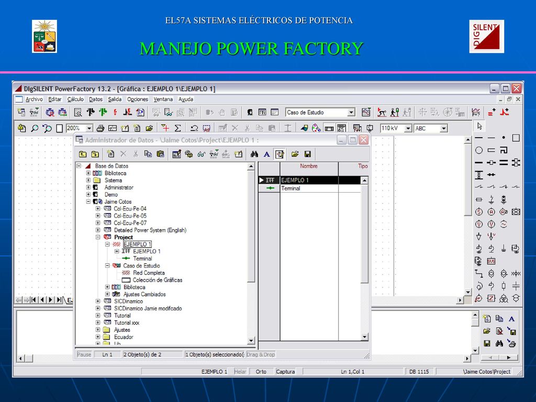Open the ABC phase dropdown
The image size is (536, 402).
point(444,129)
